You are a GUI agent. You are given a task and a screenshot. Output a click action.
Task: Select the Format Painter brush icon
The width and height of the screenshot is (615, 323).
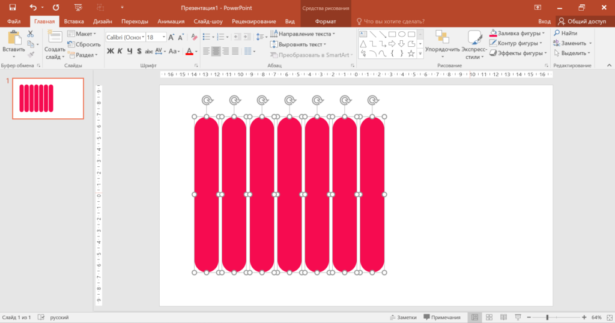[x=31, y=55]
